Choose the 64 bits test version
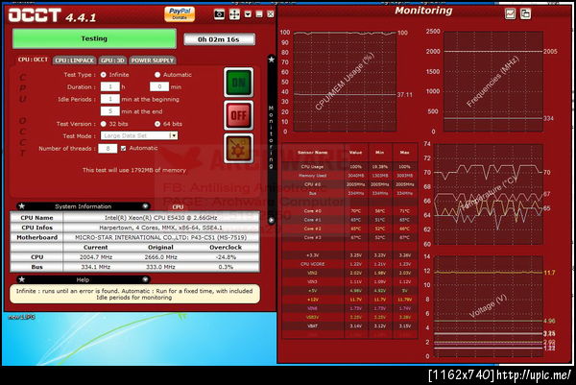This screenshot has height=385, width=576. coord(157,124)
